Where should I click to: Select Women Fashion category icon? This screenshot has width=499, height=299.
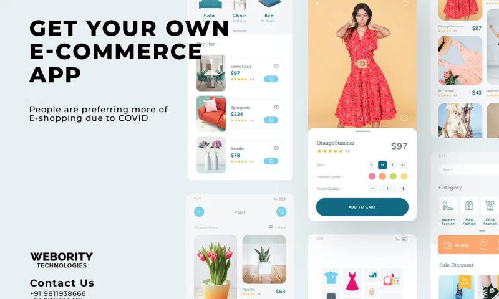tap(448, 206)
